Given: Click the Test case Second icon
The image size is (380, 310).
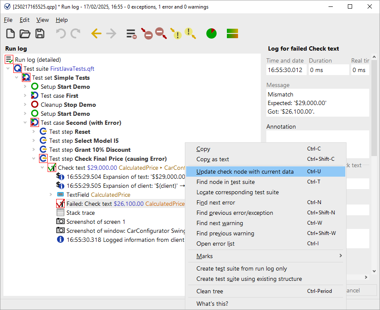Looking at the screenshot, I should [x=35, y=123].
